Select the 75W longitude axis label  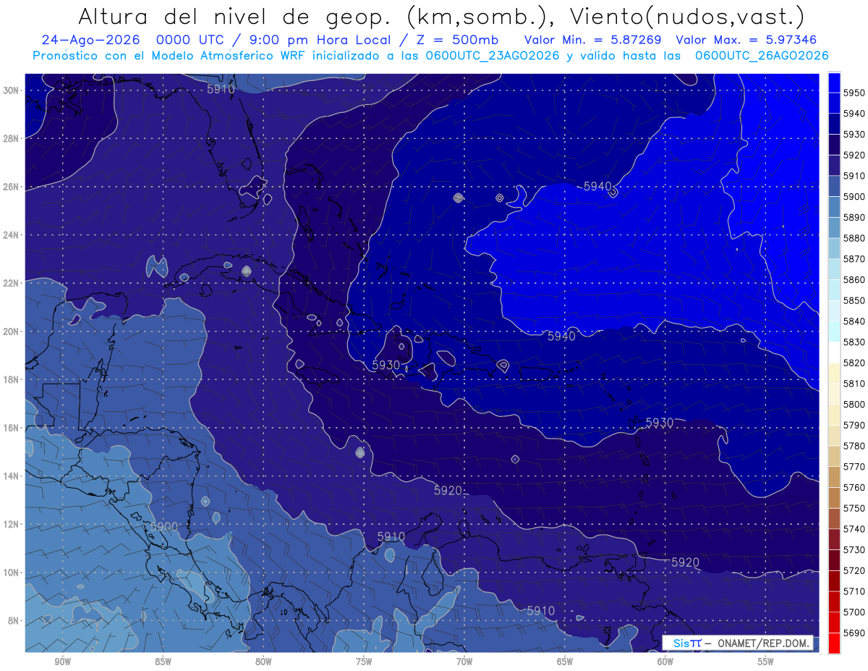coord(364,662)
